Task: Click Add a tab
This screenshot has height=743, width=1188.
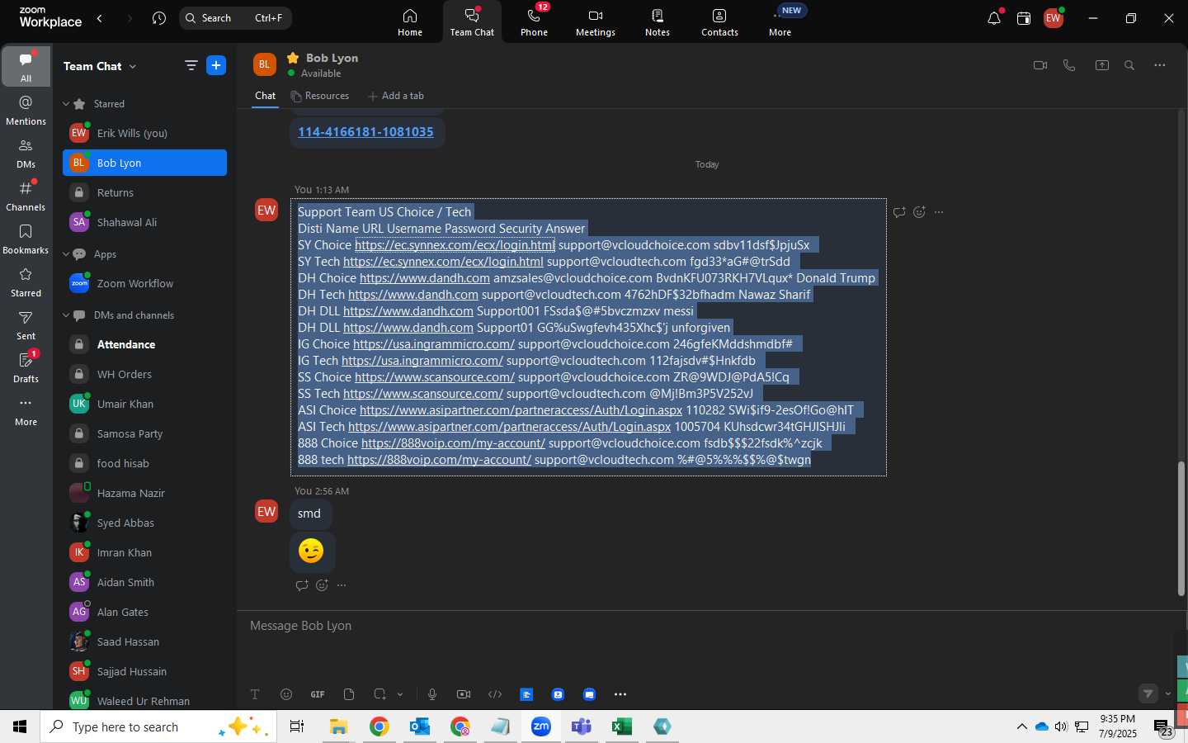Action: 396,96
